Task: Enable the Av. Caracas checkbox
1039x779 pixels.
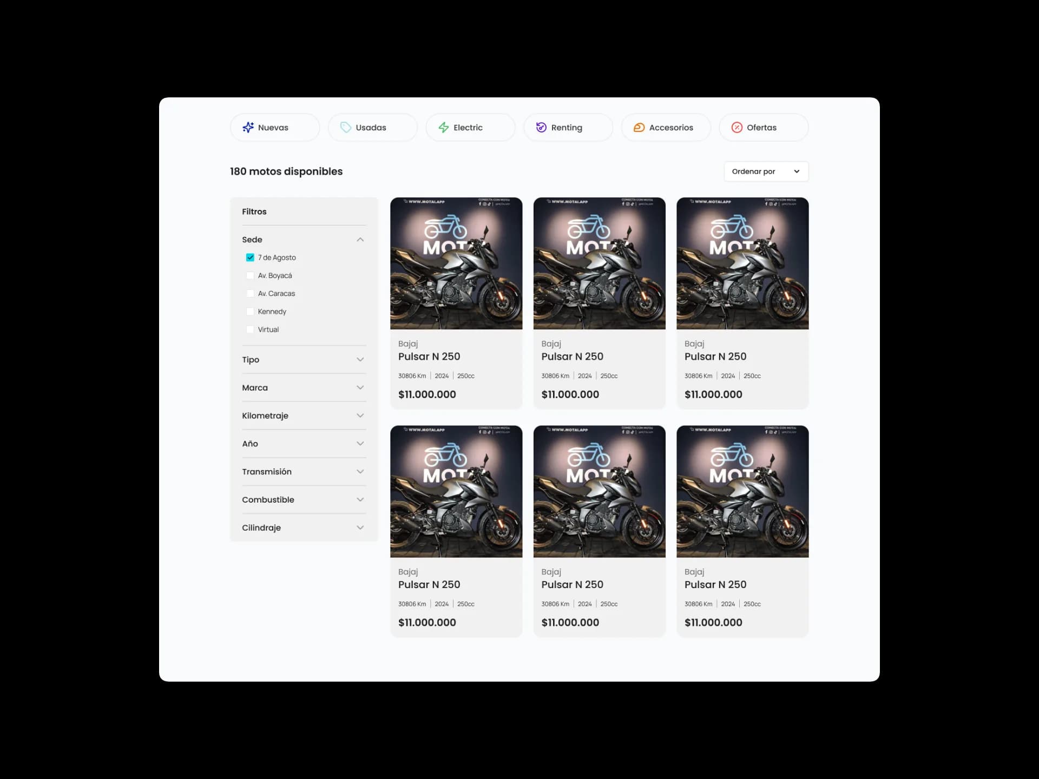Action: tap(250, 293)
